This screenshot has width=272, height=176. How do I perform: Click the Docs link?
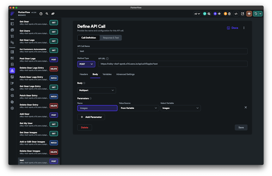(x=233, y=28)
